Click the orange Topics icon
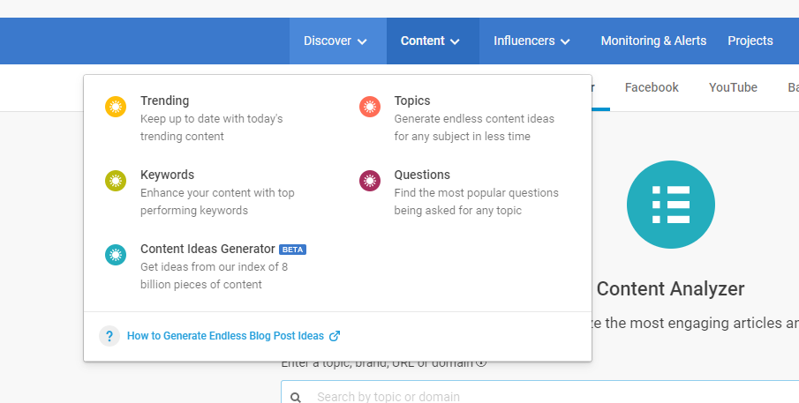This screenshot has height=403, width=799. 370,108
